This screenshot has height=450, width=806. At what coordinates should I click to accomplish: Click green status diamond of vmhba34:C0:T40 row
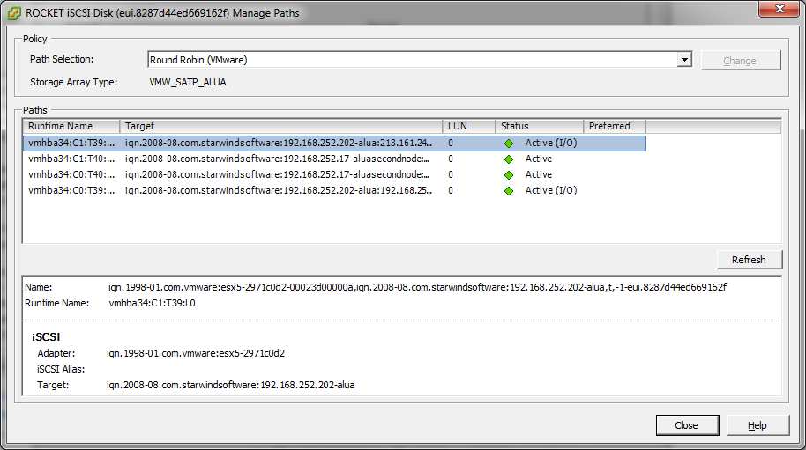(509, 175)
